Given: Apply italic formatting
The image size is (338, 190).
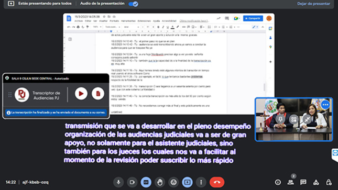Looking at the screenshot, I should coord(163,27).
